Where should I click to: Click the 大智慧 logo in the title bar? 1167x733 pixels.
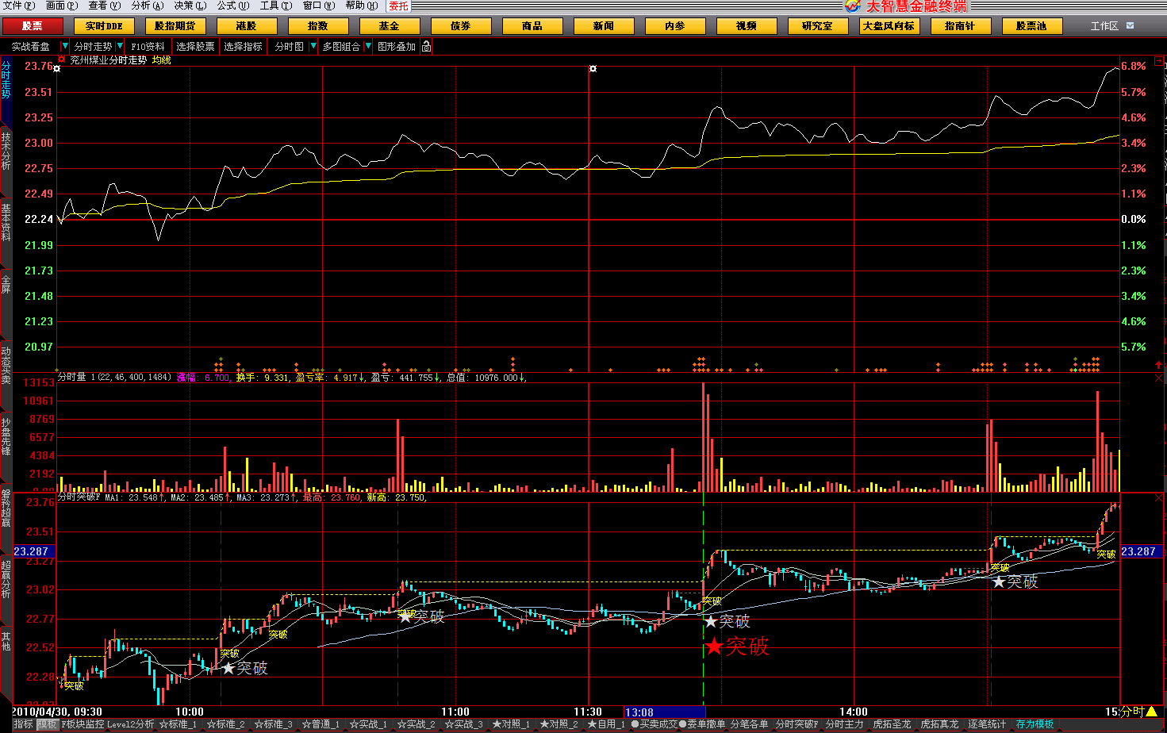point(853,6)
